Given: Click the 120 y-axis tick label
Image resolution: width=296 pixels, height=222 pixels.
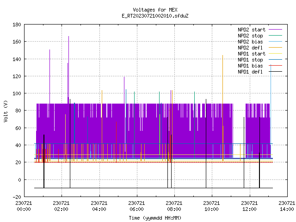Looking at the screenshot, I should pyautogui.click(x=17, y=76).
